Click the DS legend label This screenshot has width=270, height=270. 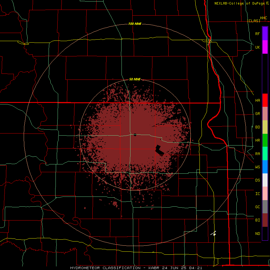click(257, 180)
